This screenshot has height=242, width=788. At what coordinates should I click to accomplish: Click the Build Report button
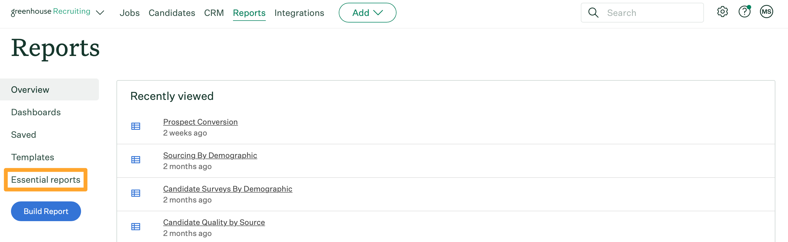[x=46, y=211]
